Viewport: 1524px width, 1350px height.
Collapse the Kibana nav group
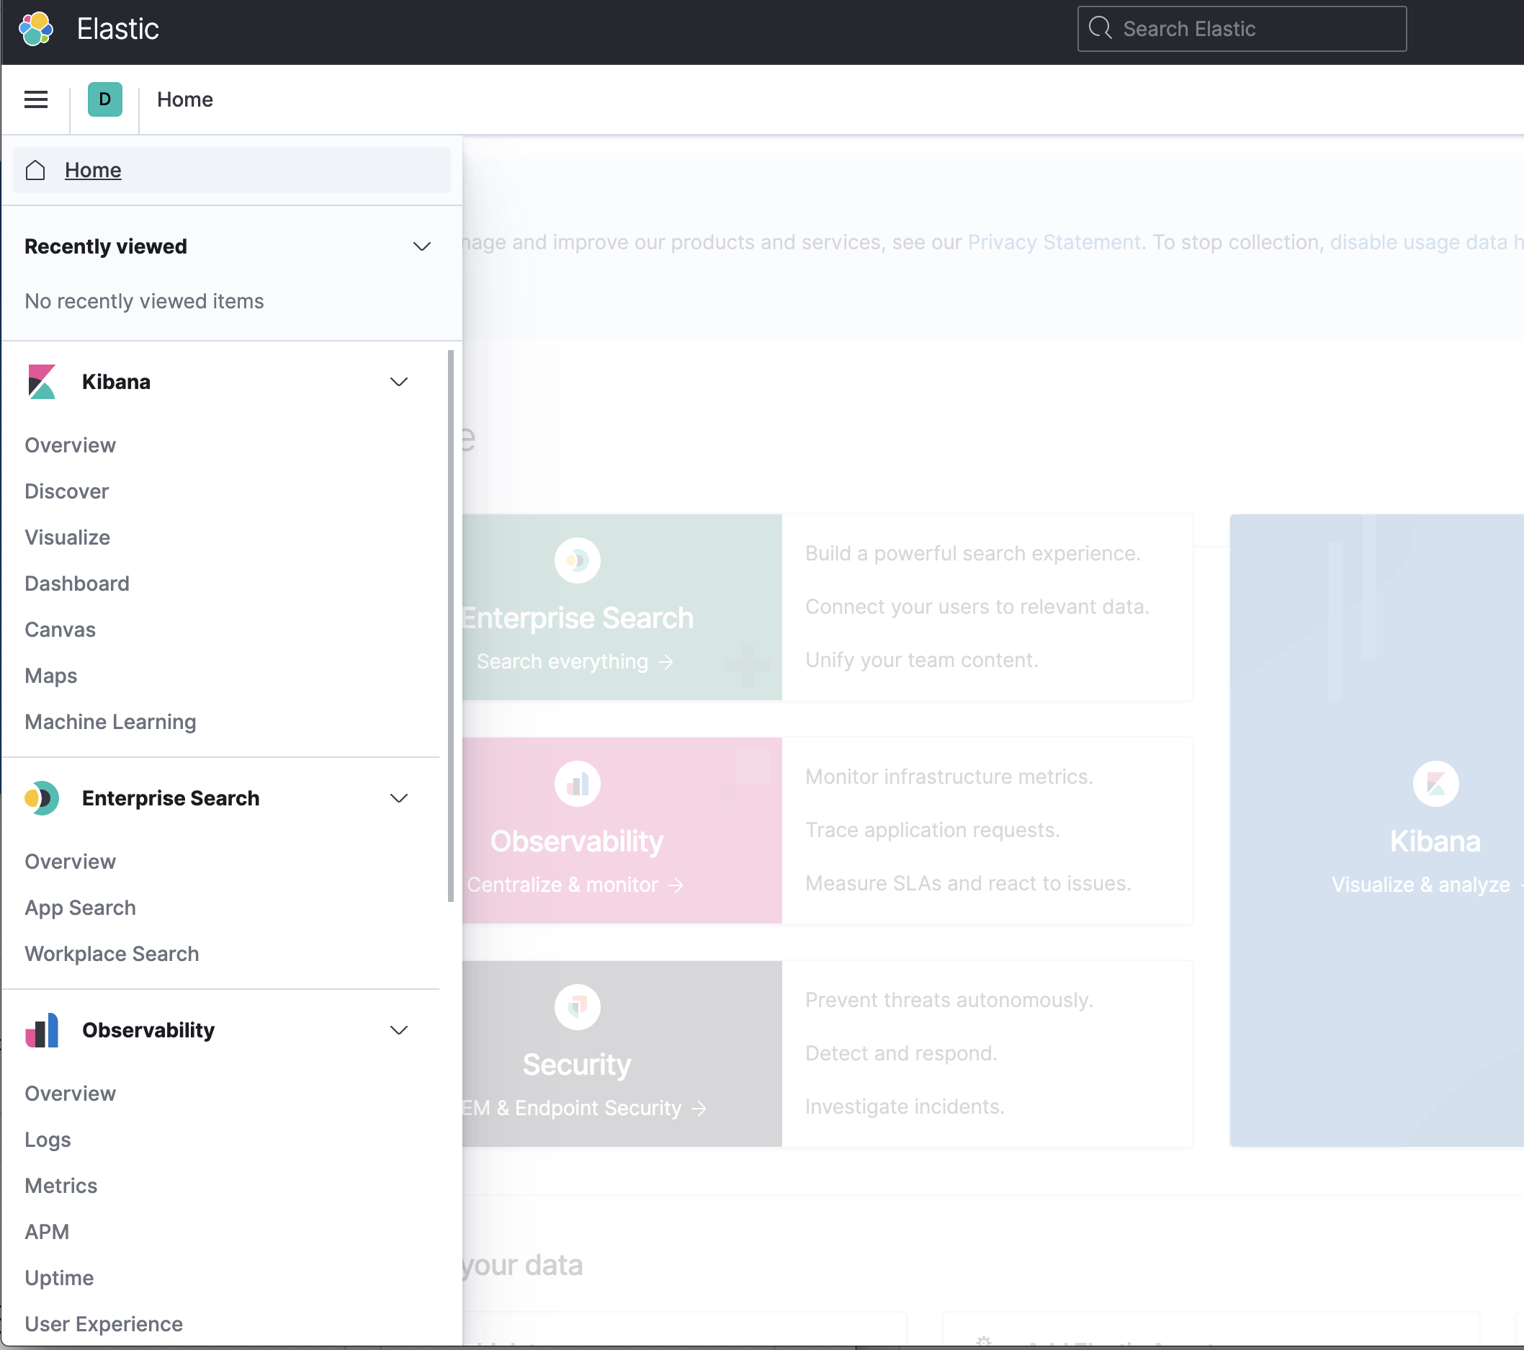[x=399, y=382]
